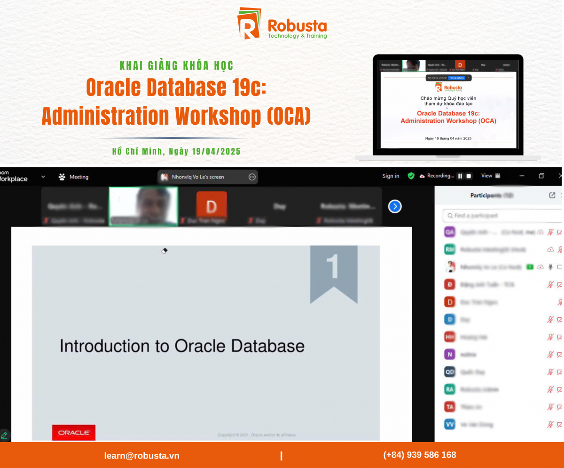Stop the meeting recording
The width and height of the screenshot is (564, 468).
point(469,176)
